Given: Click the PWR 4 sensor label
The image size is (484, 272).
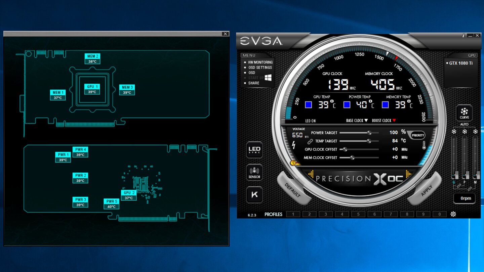Looking at the screenshot, I should pyautogui.click(x=80, y=152).
